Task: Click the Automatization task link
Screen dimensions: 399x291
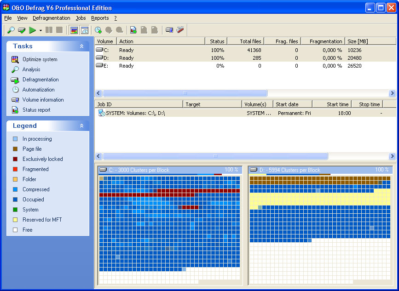Action: (38, 90)
